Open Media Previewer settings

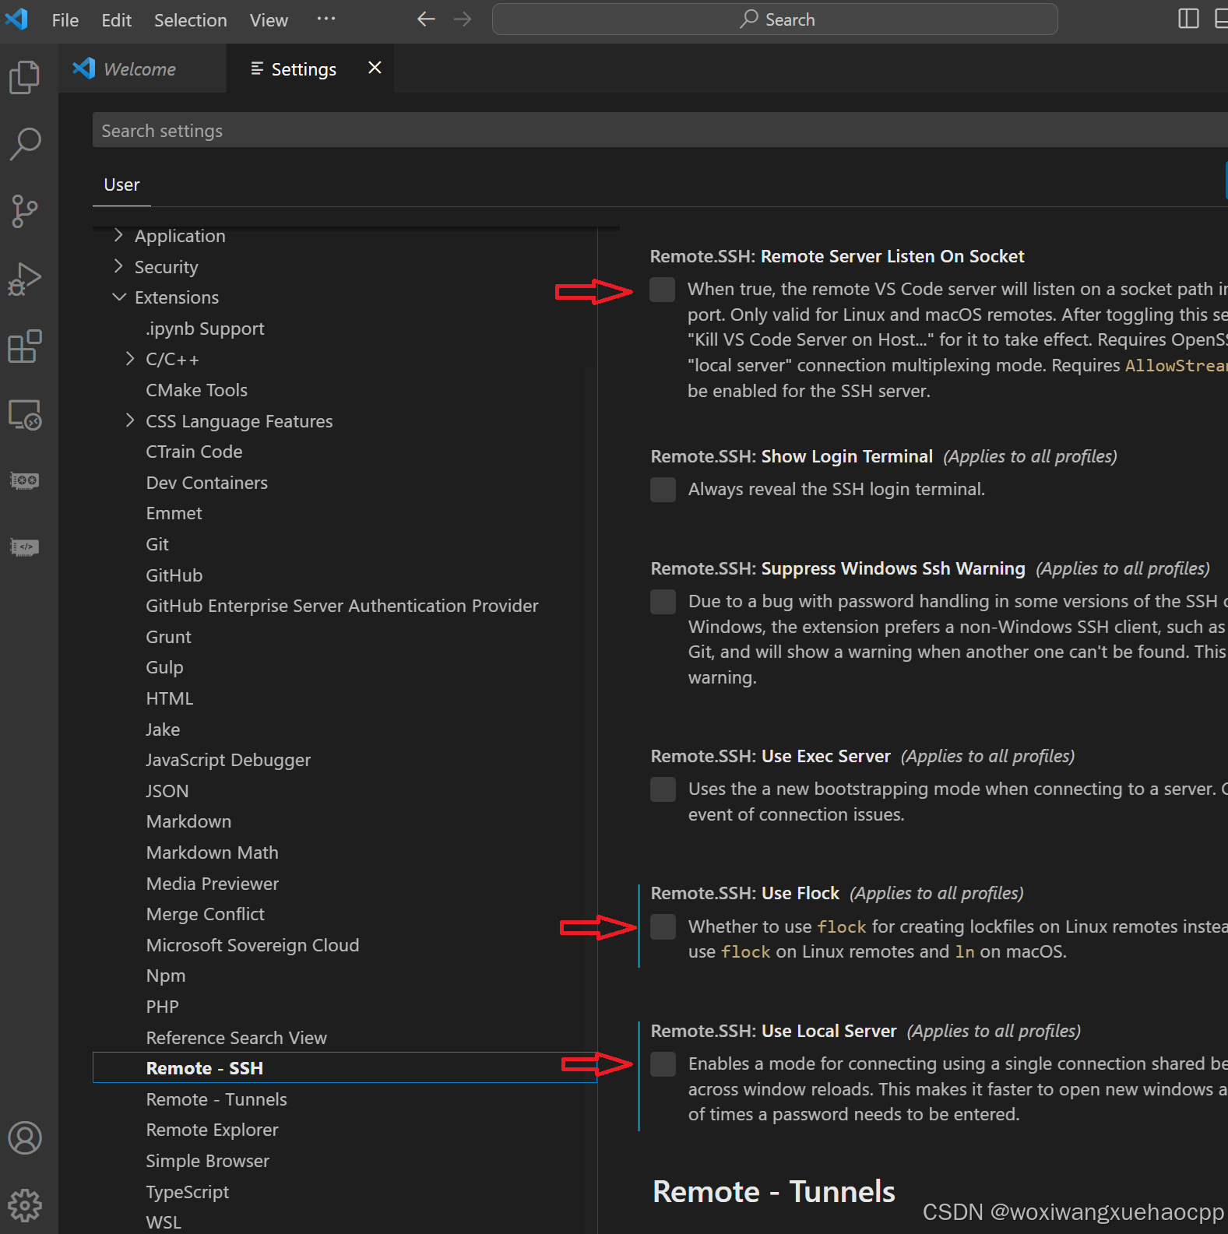(212, 884)
